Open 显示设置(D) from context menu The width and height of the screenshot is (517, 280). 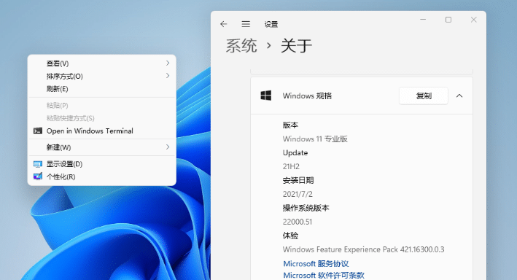click(102, 164)
